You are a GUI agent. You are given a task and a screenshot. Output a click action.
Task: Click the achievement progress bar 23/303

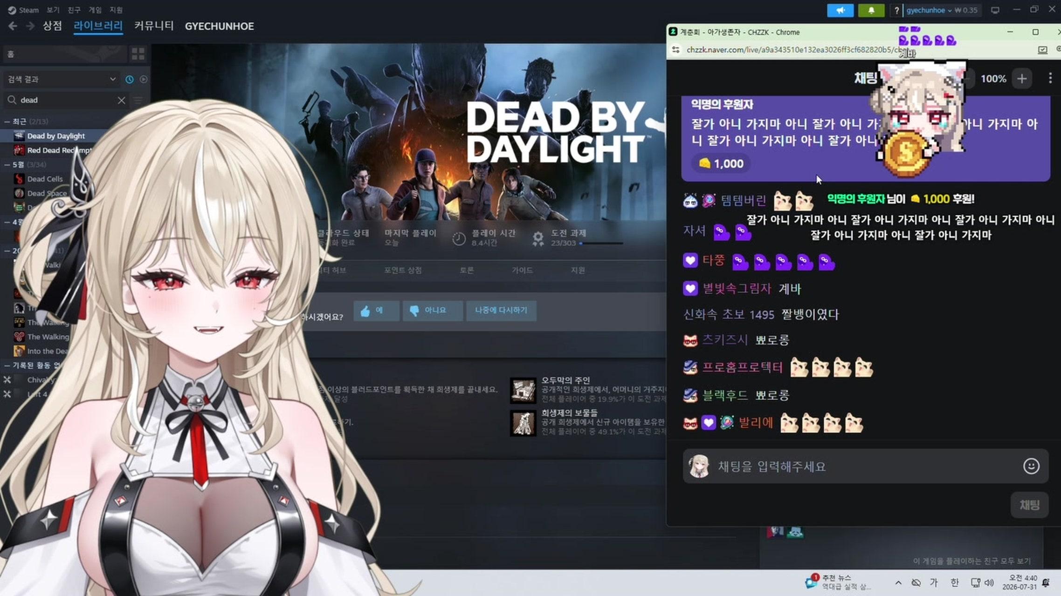[601, 243]
